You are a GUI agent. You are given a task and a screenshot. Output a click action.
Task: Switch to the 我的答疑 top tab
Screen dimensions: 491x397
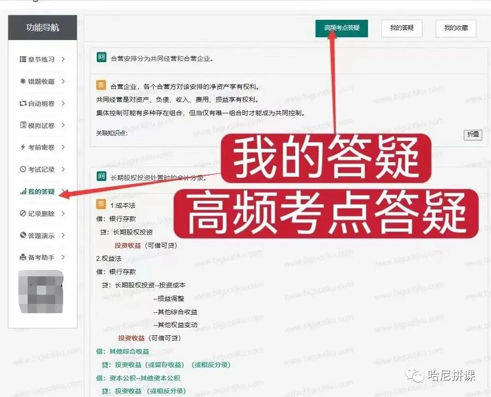pos(402,28)
